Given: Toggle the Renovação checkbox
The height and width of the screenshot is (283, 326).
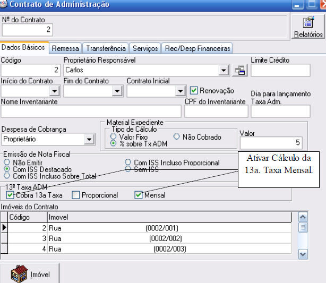Looking at the screenshot, I should [194, 91].
